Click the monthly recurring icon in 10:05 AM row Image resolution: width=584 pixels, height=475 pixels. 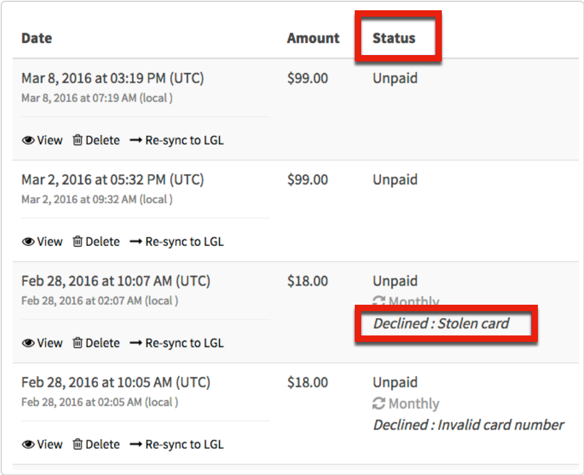[x=379, y=403]
